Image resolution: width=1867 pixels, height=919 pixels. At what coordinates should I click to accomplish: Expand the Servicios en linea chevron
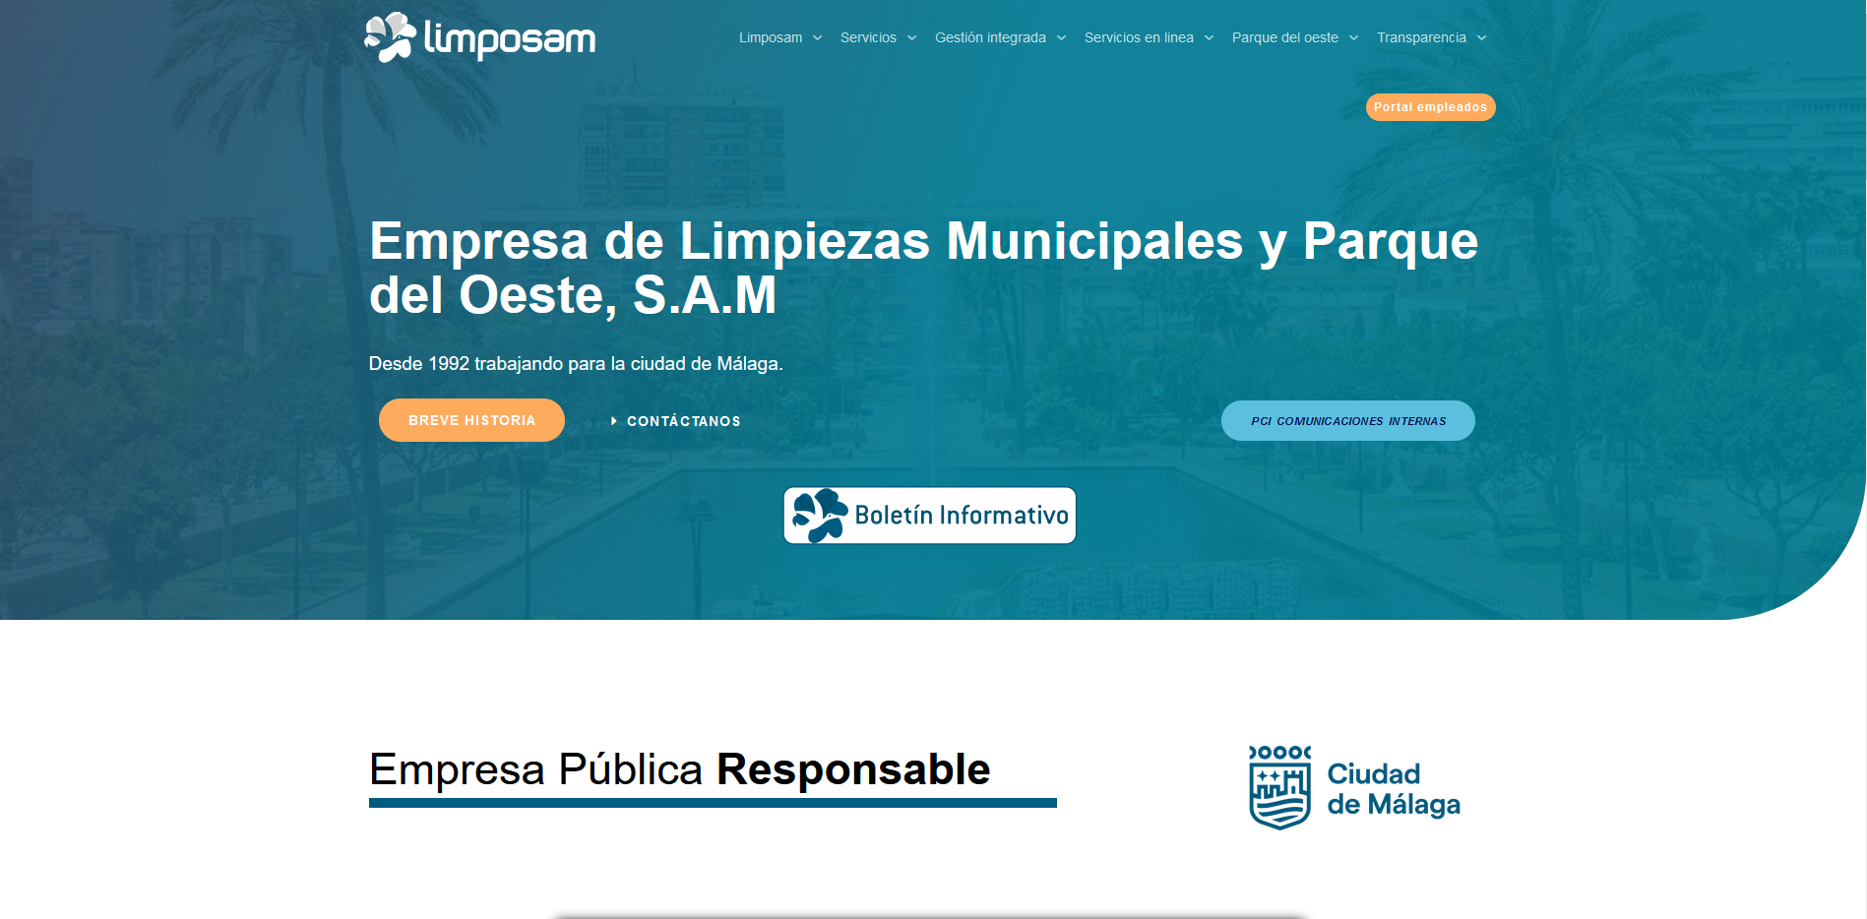tap(1209, 38)
